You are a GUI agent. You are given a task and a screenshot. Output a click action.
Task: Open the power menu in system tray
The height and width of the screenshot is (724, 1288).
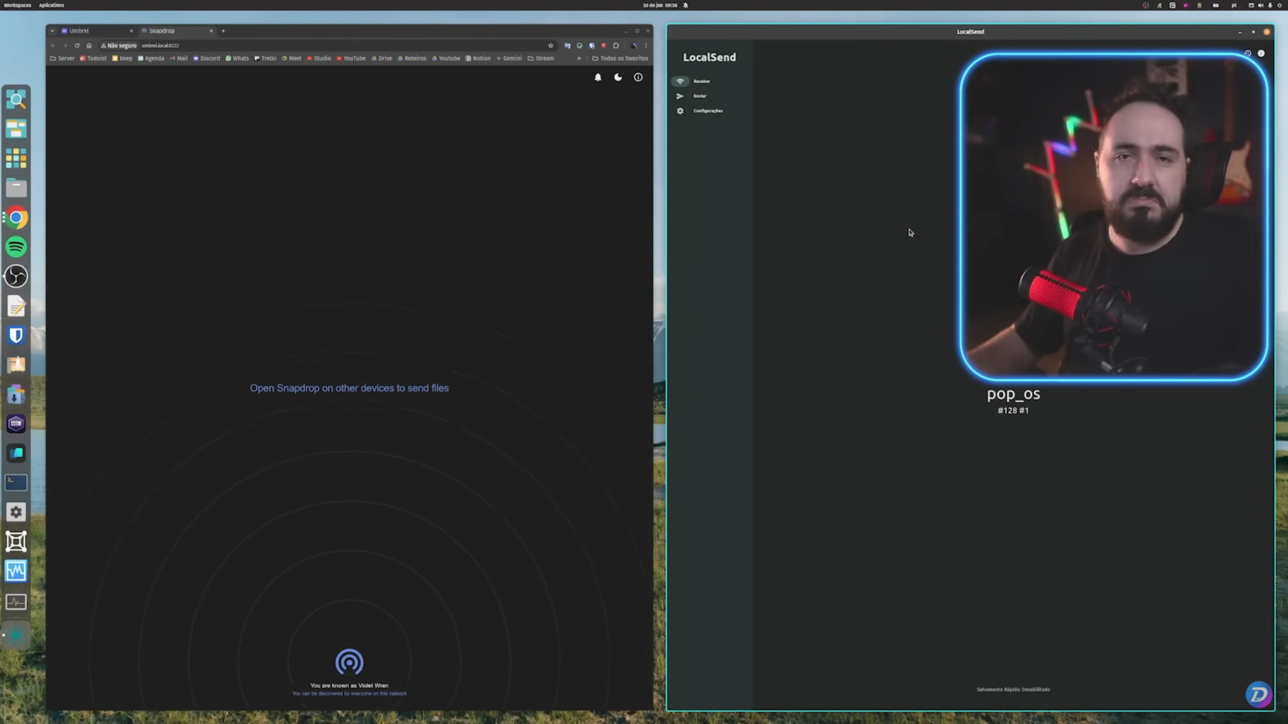point(1280,5)
